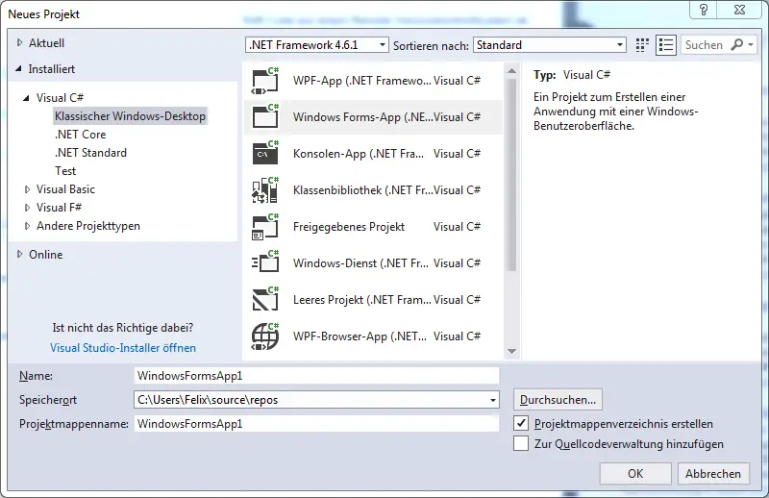
Task: Expand the Visual Basic tree node
Action: coord(28,189)
